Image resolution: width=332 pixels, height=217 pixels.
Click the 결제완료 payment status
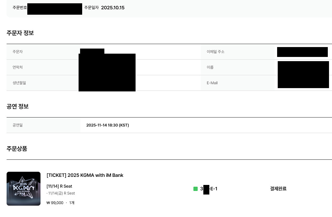(x=278, y=189)
